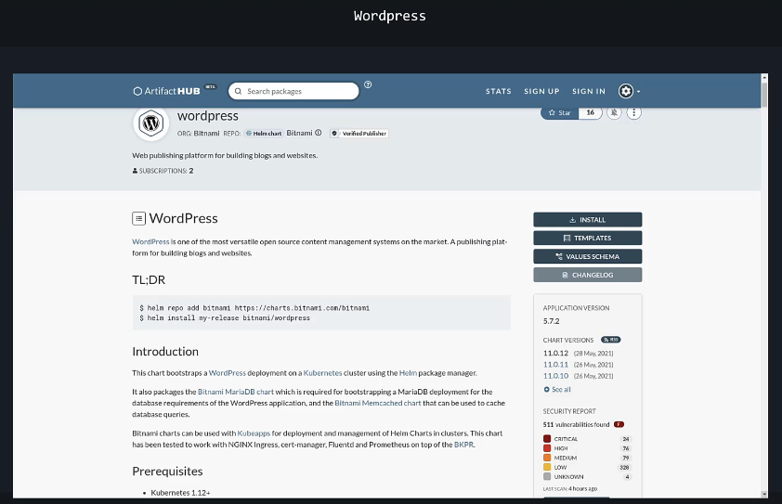This screenshot has height=504, width=782.
Task: Click the security rating F badge
Action: pyautogui.click(x=619, y=425)
